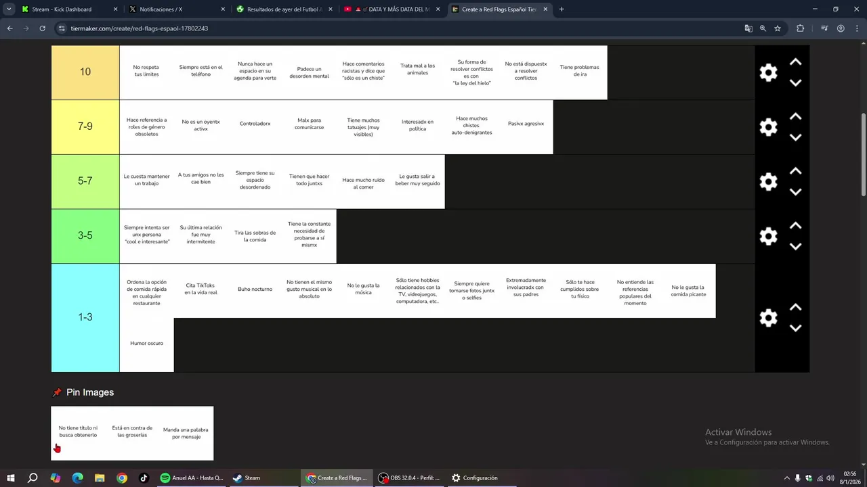Open settings gear for tier 10 row

point(768,72)
